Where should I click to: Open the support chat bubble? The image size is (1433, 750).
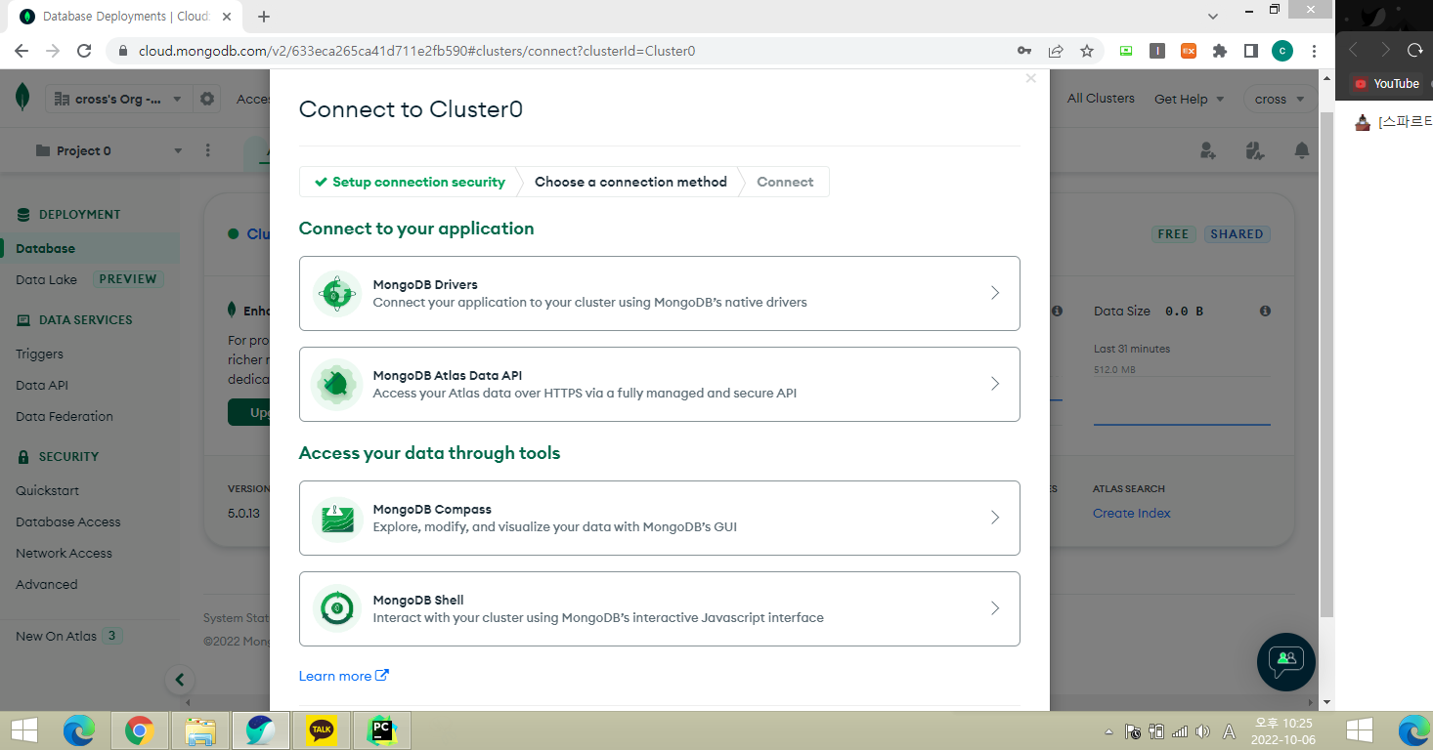pos(1286,662)
